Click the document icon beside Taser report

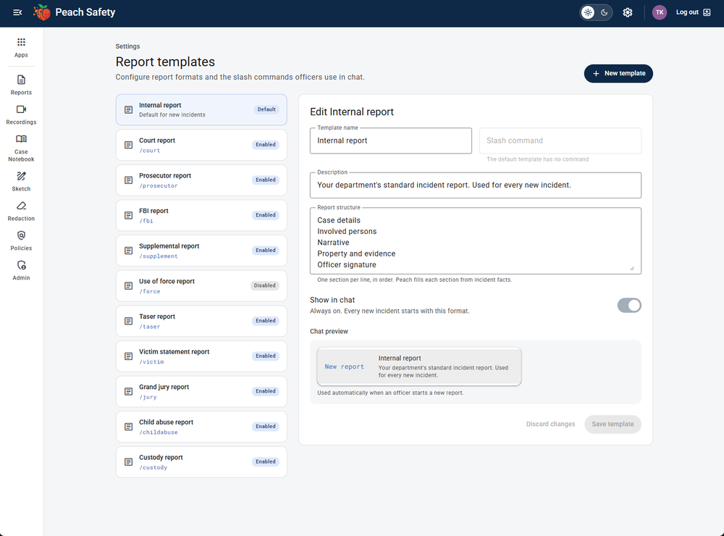pyautogui.click(x=129, y=321)
